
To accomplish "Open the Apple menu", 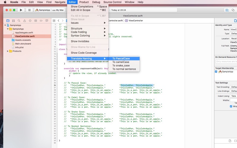I will click(x=5, y=2).
